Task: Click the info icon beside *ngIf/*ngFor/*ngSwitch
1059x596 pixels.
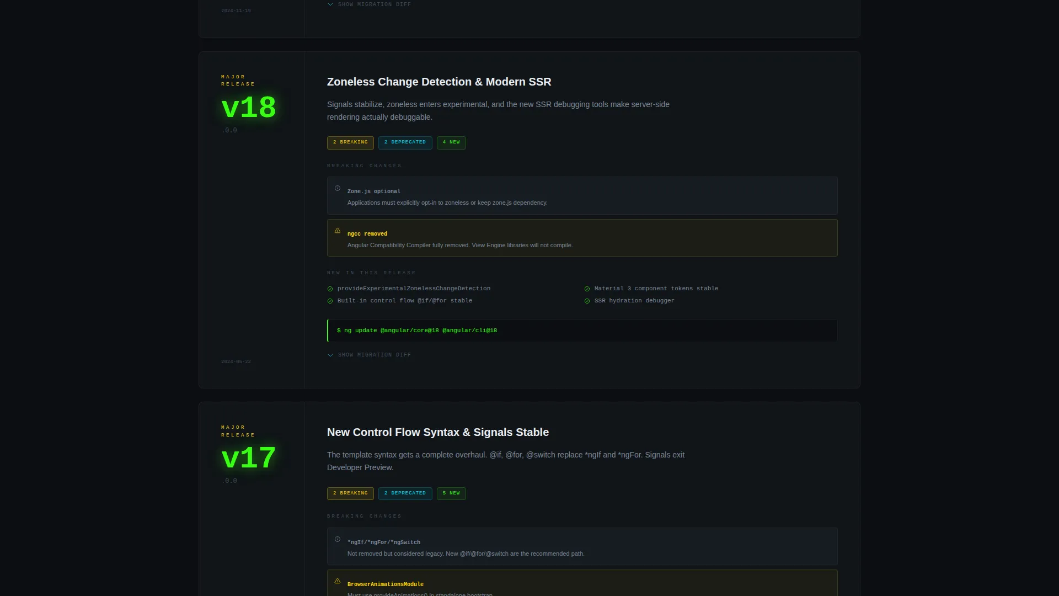Action: pyautogui.click(x=338, y=540)
